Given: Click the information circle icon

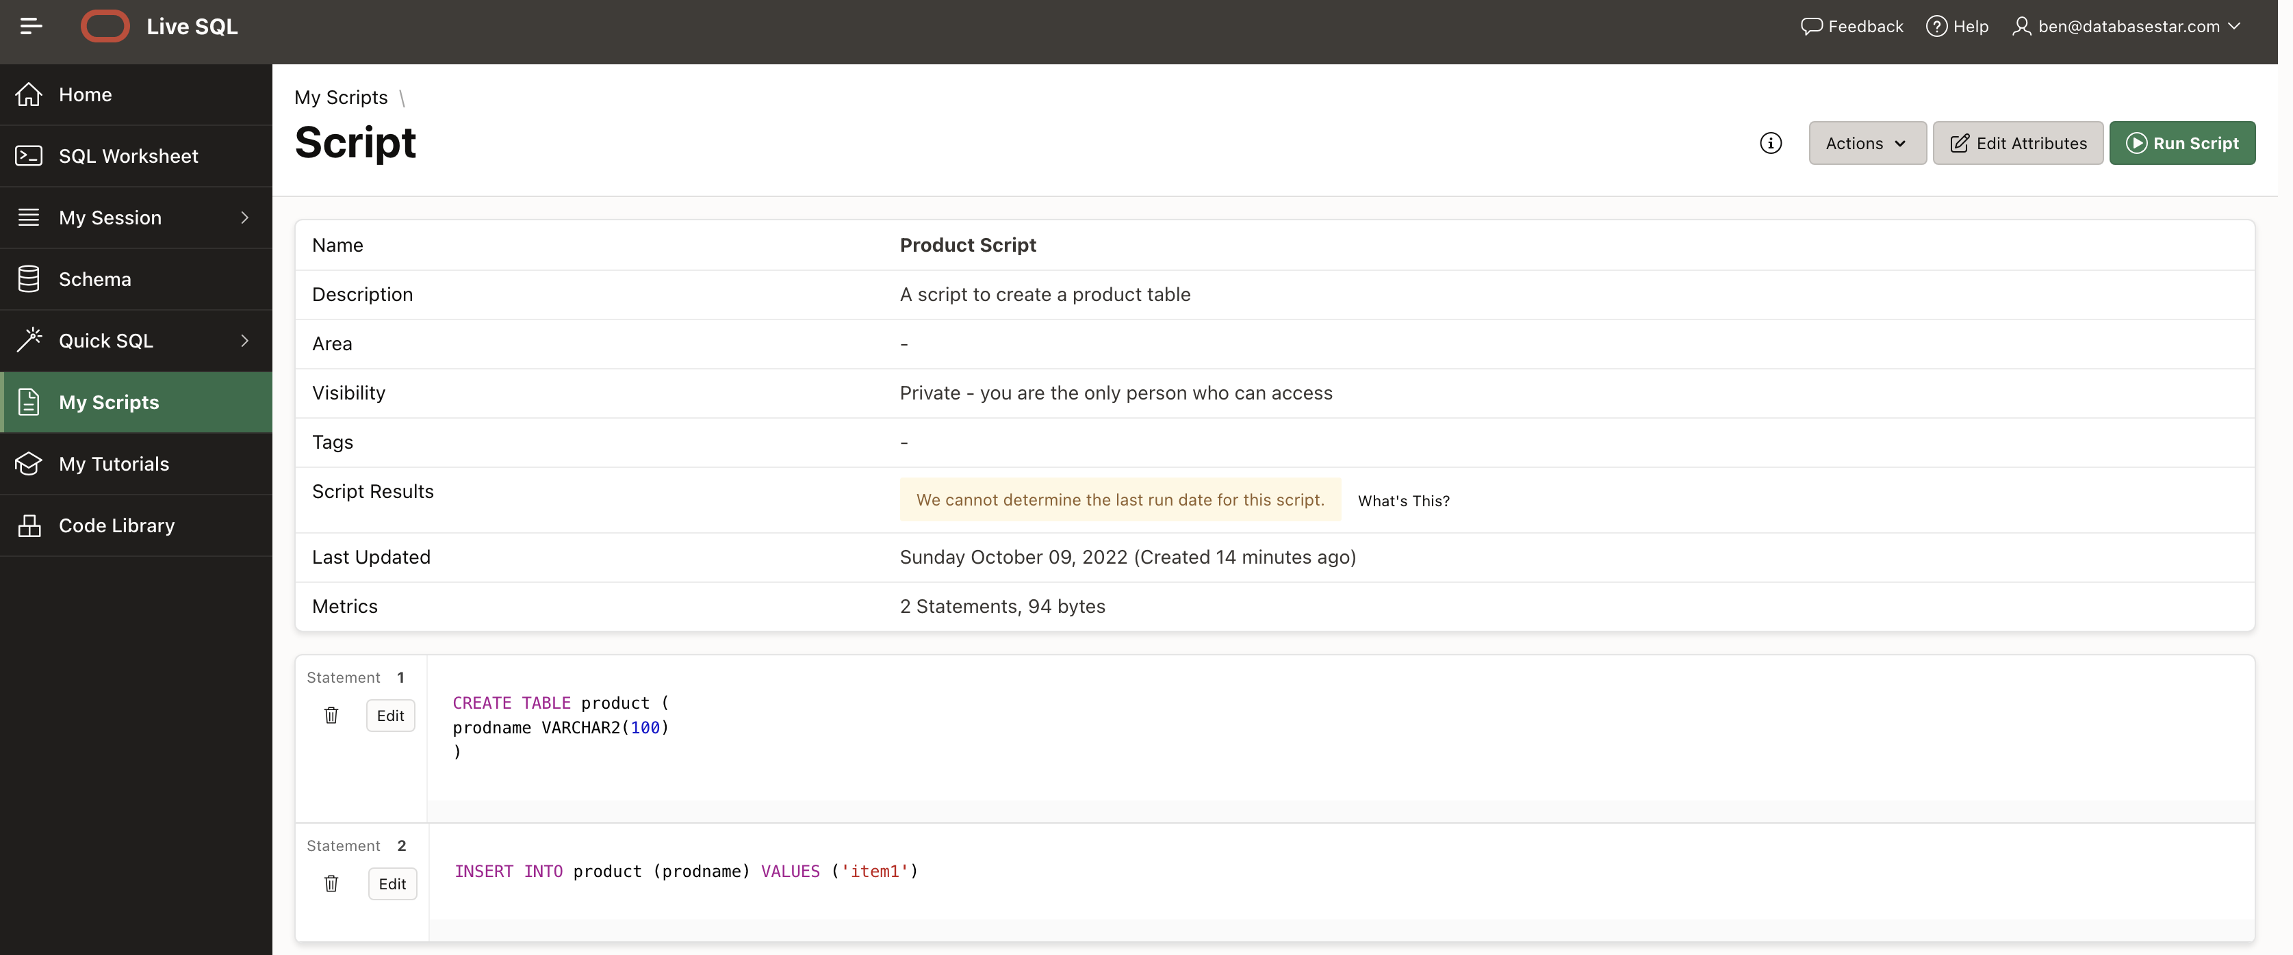Looking at the screenshot, I should click(x=1771, y=143).
